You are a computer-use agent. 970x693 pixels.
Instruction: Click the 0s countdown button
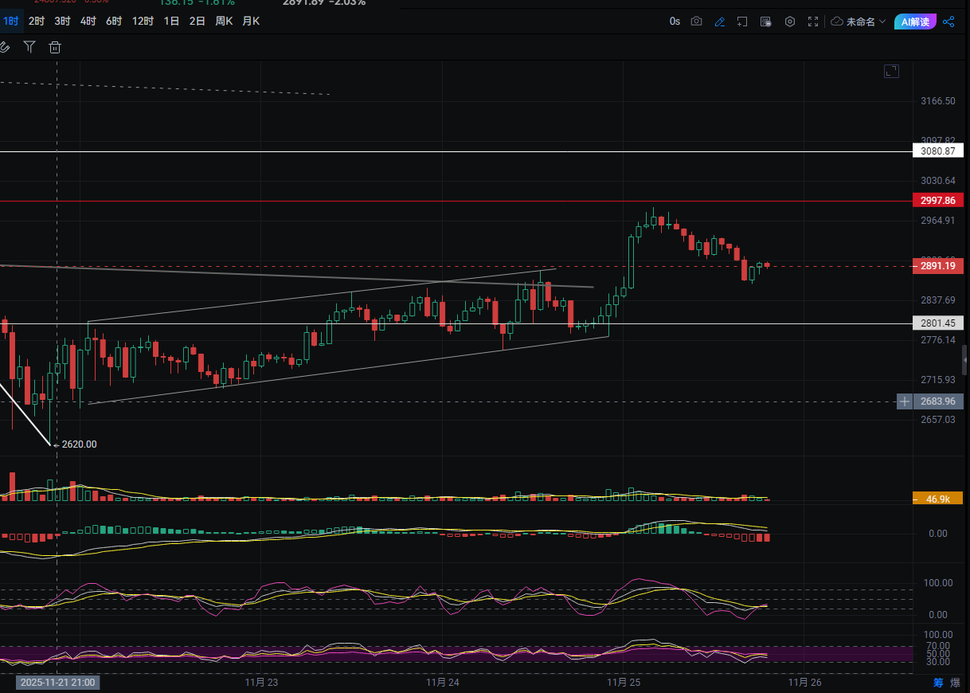[675, 22]
